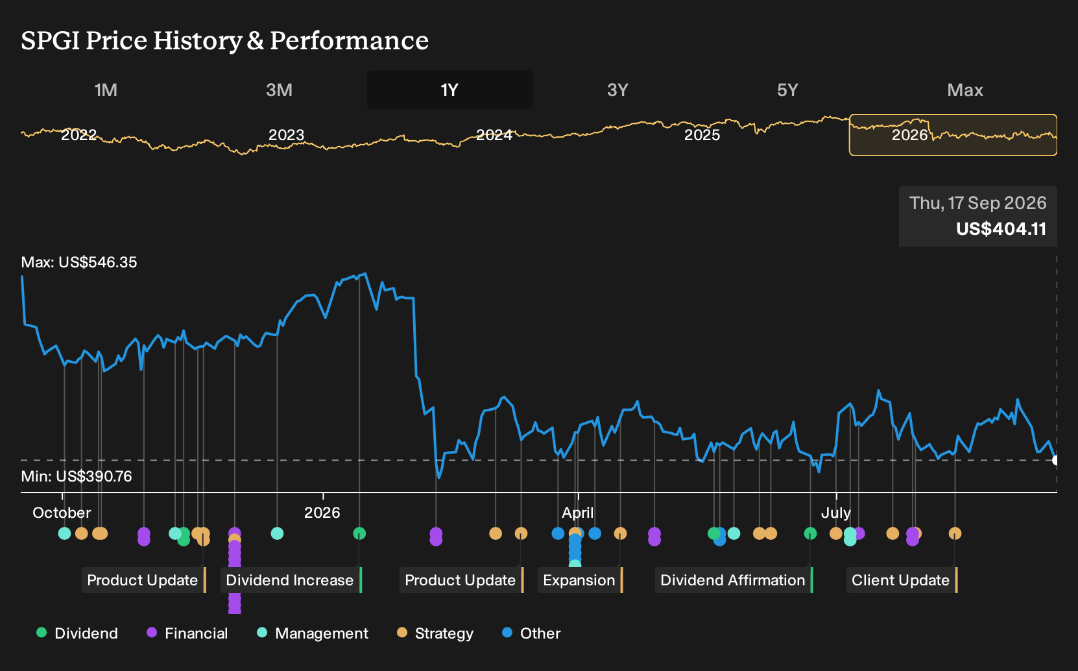Viewport: 1078px width, 671px height.
Task: Click the 2023 label on overview chart
Action: 286,135
